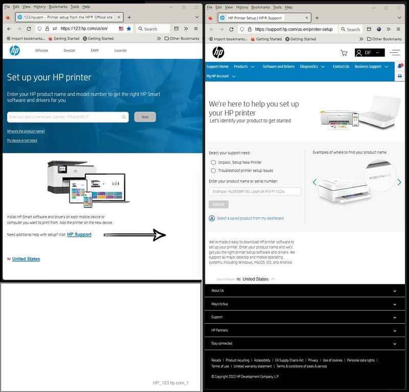This screenshot has width=409, height=392.
Task: Click back arrow in left 123.hp.com window
Action: point(9,29)
